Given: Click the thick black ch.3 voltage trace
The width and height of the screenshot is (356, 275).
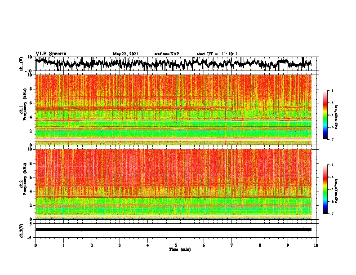Looking at the screenshot, I should (x=174, y=230).
